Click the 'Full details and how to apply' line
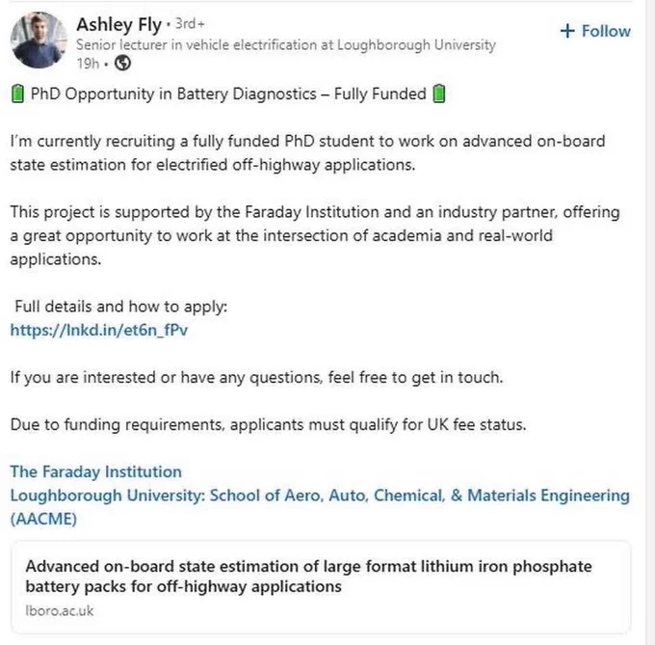The image size is (655, 645). [121, 307]
